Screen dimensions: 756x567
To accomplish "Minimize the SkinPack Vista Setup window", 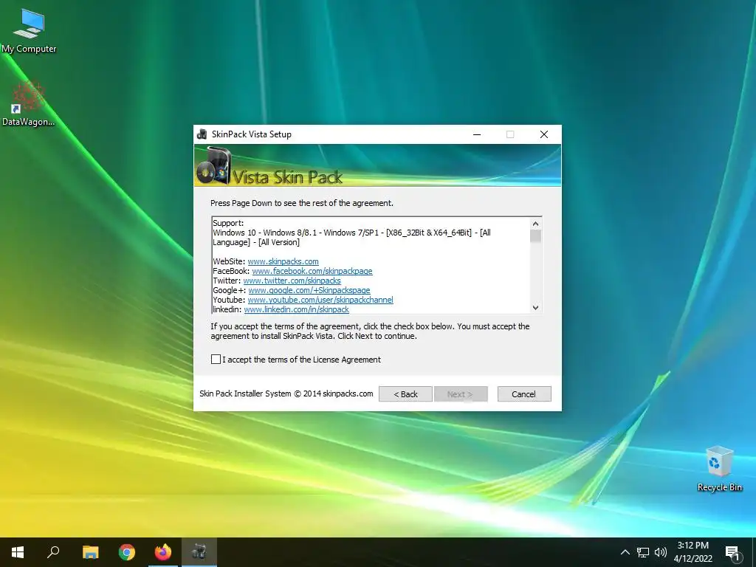I will click(477, 134).
